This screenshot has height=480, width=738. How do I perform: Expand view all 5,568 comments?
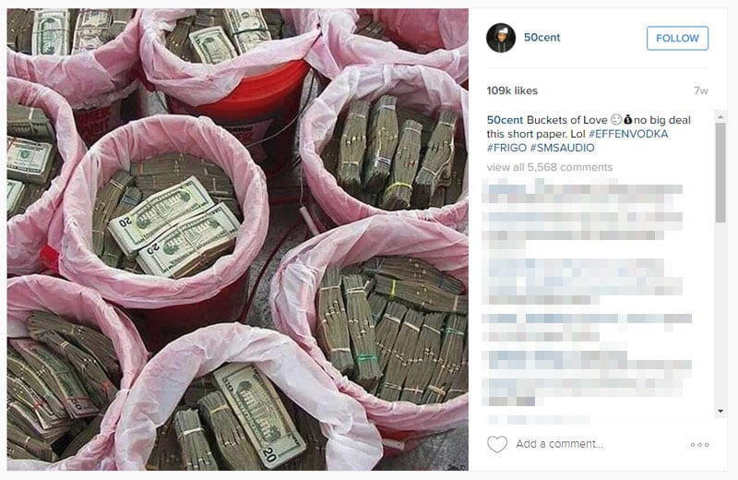(x=550, y=167)
